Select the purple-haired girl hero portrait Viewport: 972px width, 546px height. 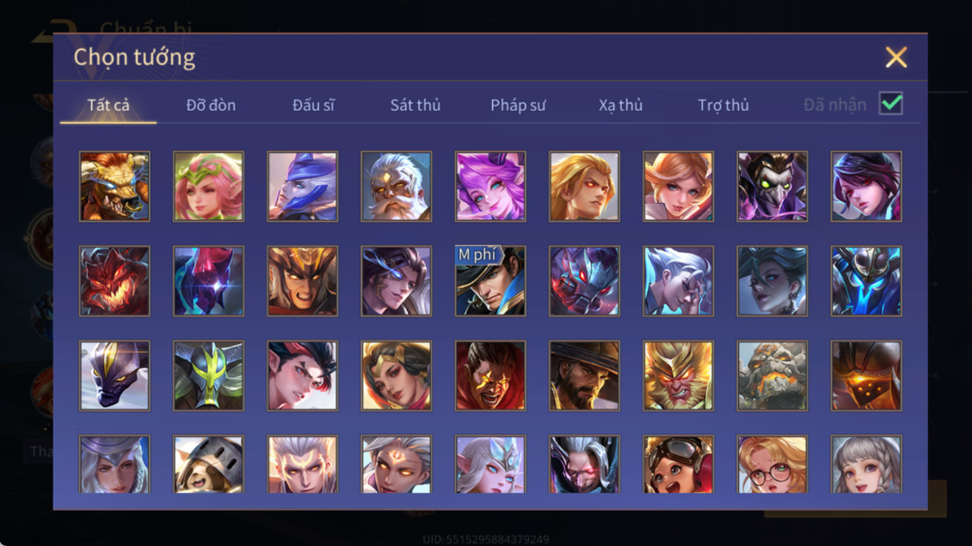pyautogui.click(x=490, y=187)
